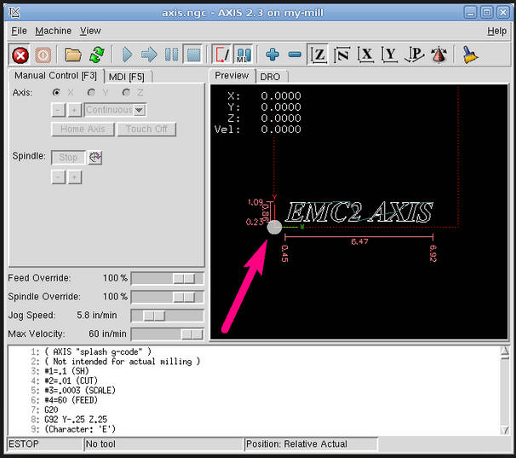Switch to front Y view
Image resolution: width=516 pixels, height=458 pixels.
[x=389, y=55]
